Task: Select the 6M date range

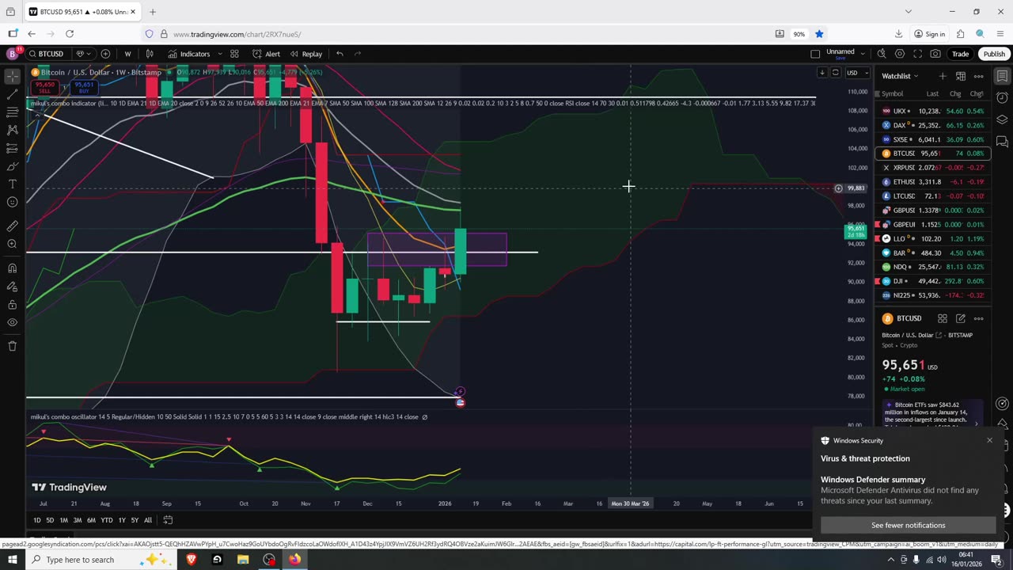Action: [x=91, y=520]
